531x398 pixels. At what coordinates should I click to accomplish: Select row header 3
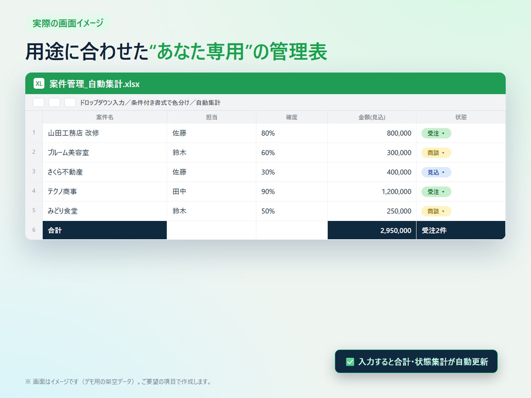point(34,172)
